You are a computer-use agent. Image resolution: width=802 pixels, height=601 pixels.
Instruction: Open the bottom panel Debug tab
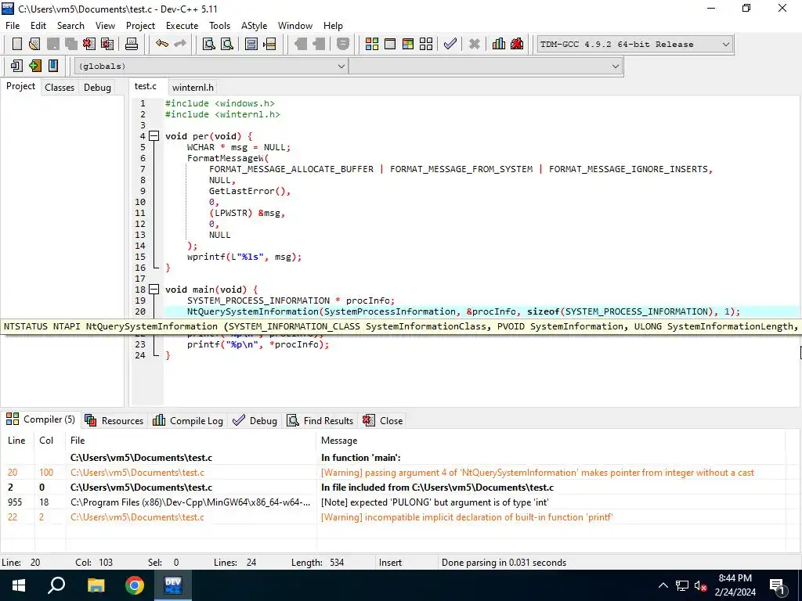pos(255,420)
